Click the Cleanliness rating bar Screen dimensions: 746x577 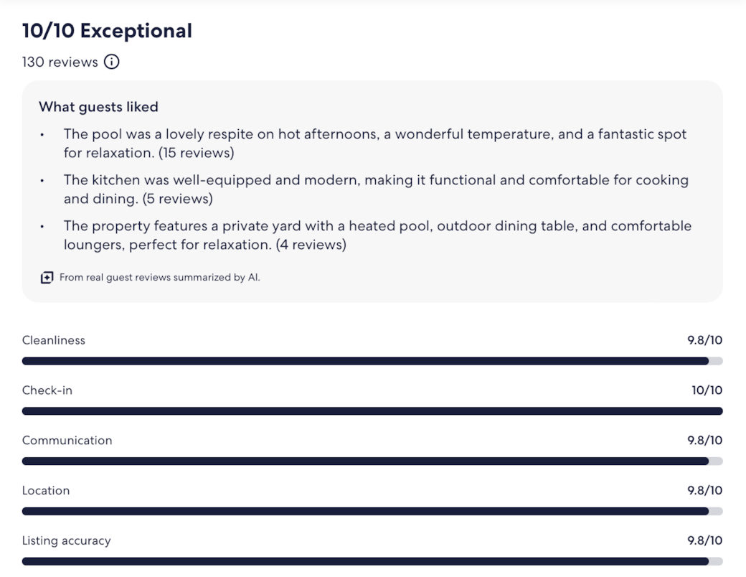[372, 361]
